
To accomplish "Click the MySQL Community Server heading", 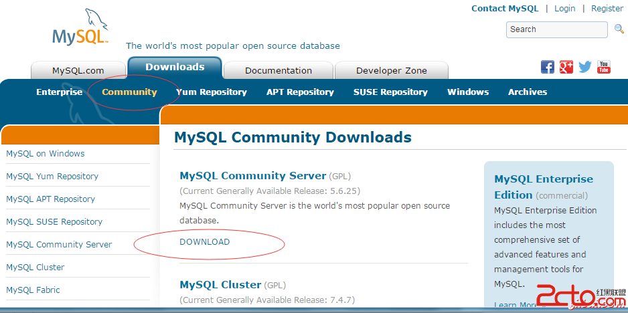I will pyautogui.click(x=252, y=176).
